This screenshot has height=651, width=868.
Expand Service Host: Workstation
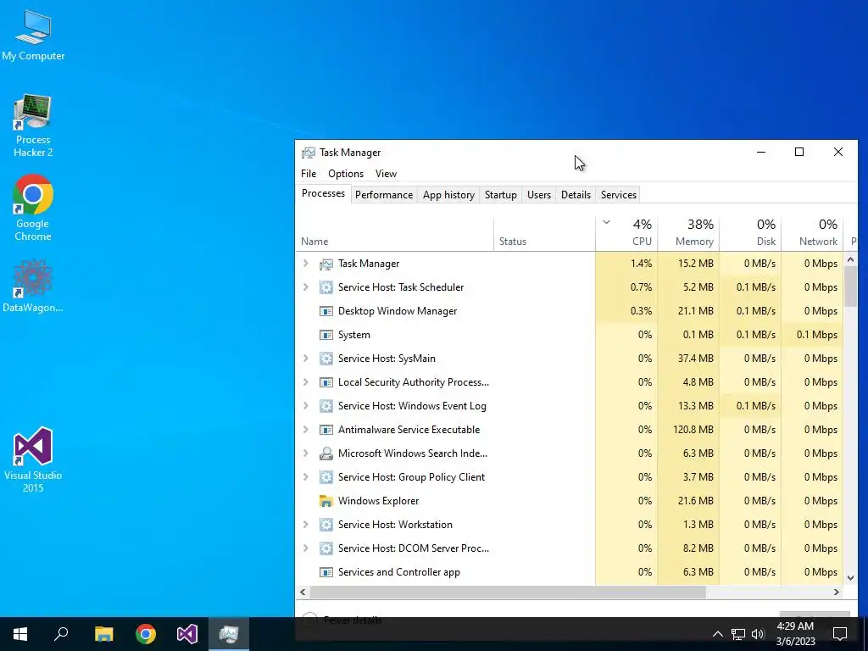point(305,525)
